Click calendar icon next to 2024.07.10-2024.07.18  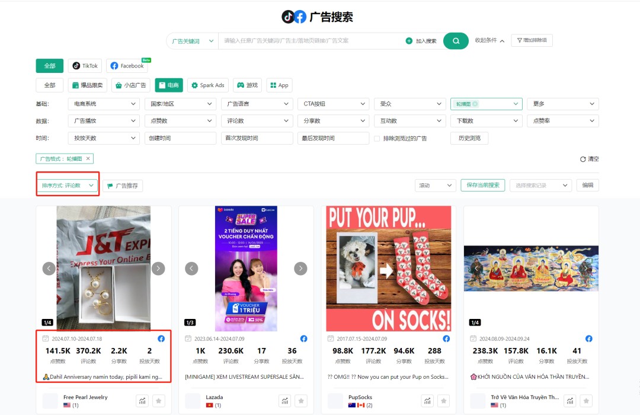[x=46, y=339]
